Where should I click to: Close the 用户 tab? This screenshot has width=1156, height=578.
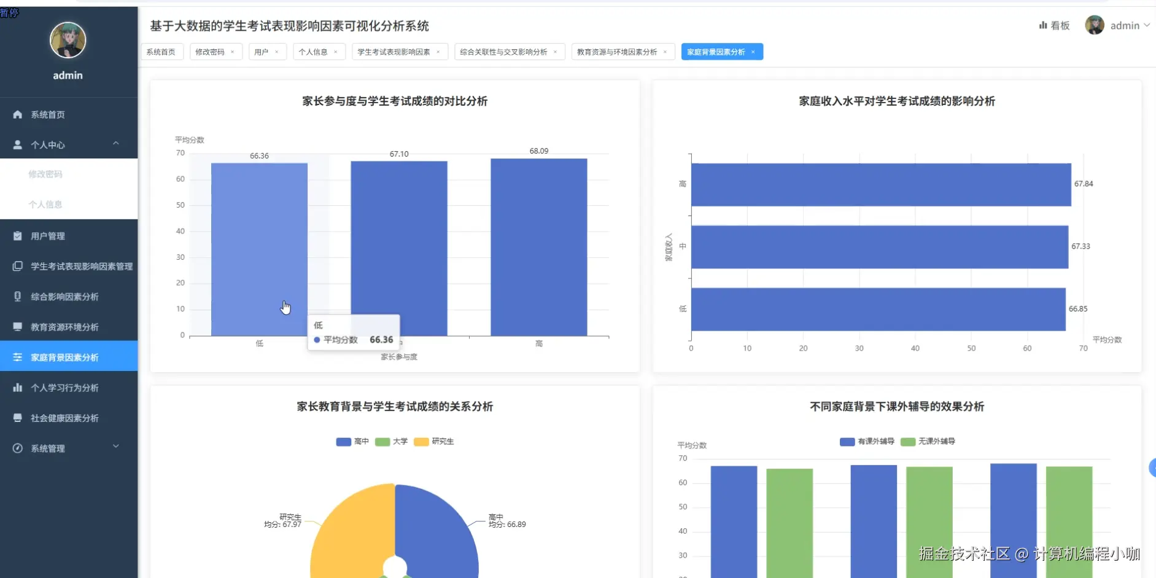pyautogui.click(x=277, y=52)
